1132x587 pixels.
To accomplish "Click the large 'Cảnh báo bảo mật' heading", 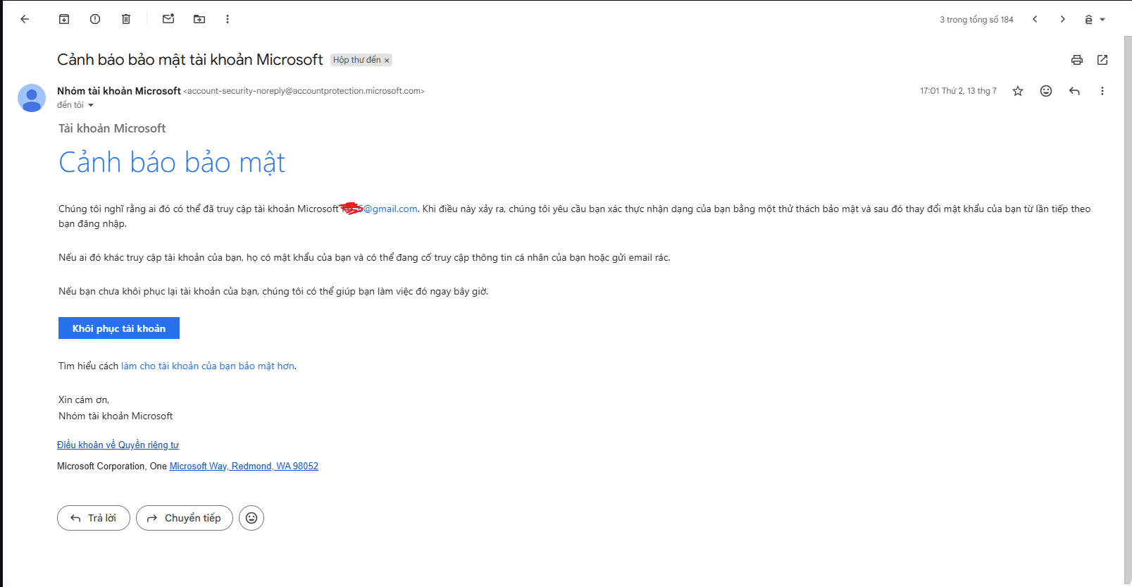I will click(x=172, y=163).
